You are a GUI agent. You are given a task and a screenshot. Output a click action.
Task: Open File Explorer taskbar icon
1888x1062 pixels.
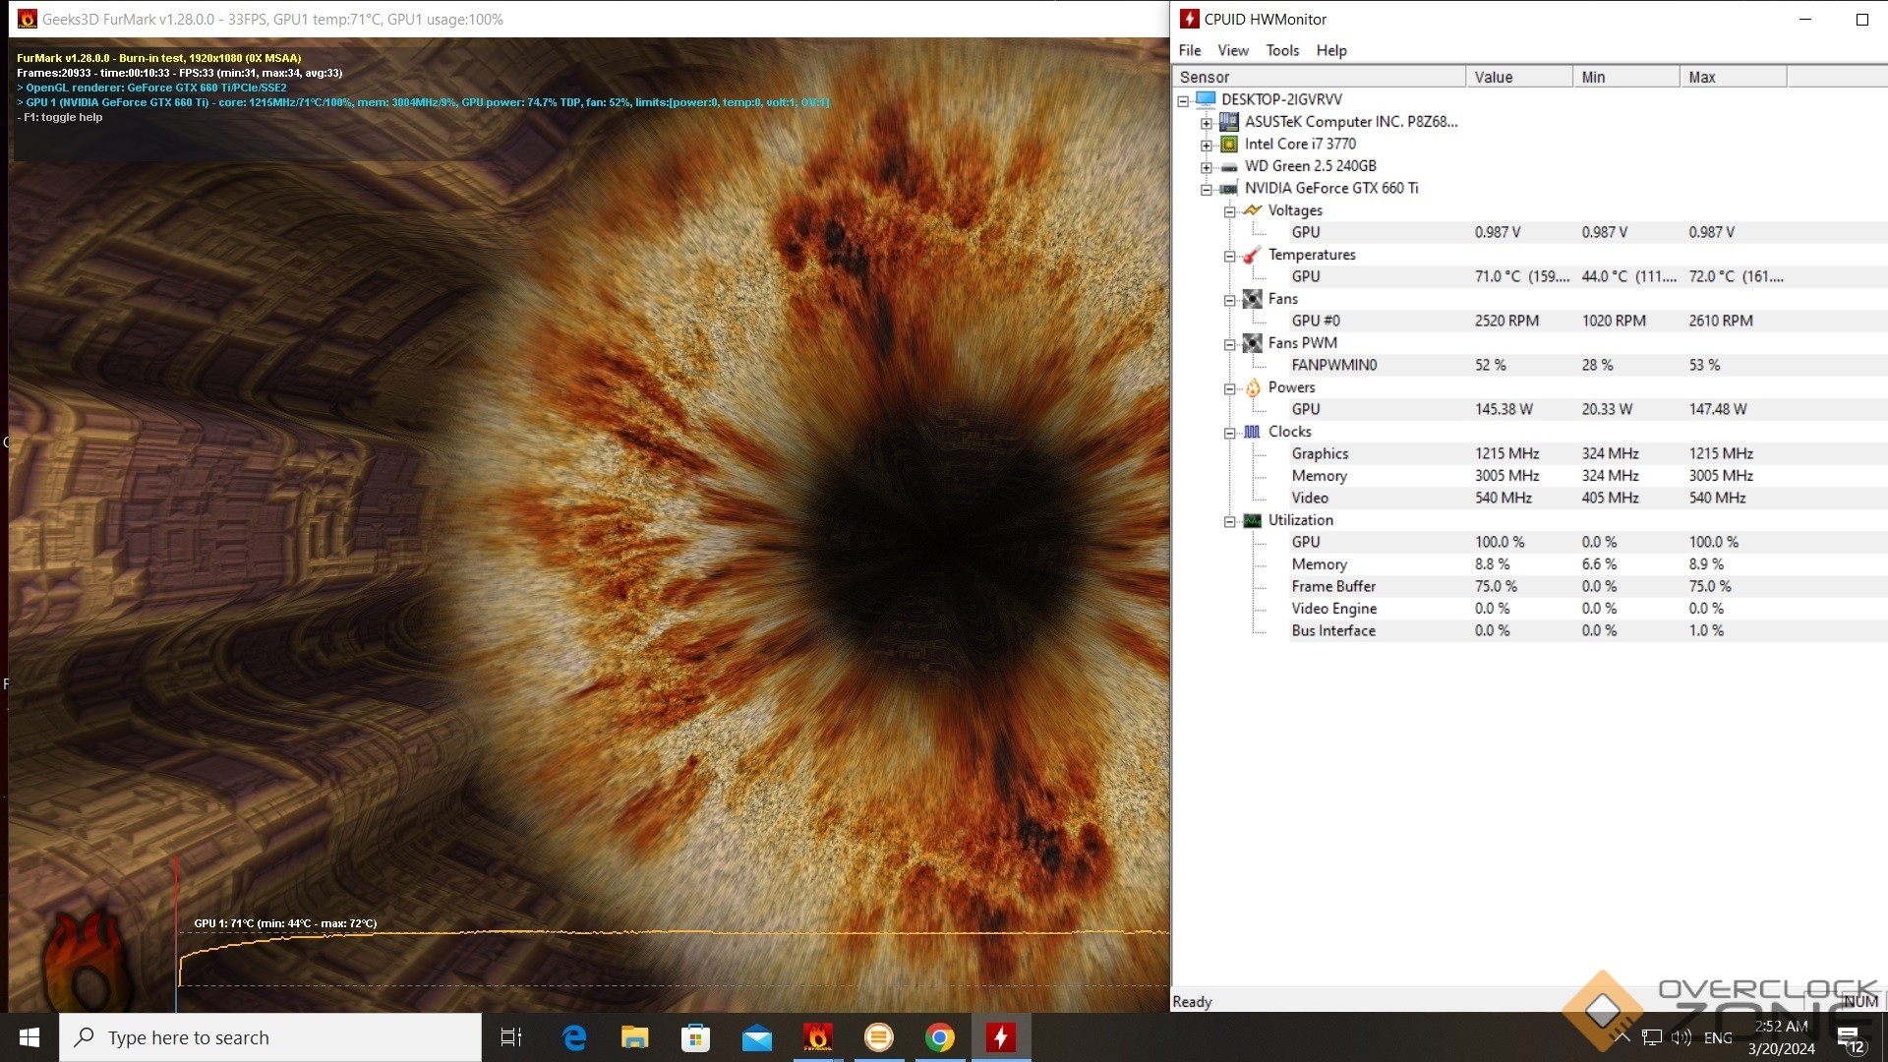pyautogui.click(x=634, y=1037)
